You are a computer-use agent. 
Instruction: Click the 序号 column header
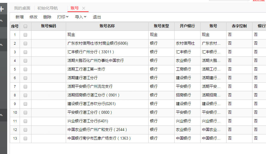coord(15,26)
